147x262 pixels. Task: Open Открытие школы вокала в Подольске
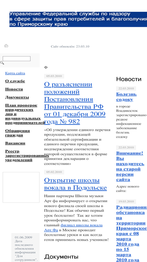(x=75, y=184)
